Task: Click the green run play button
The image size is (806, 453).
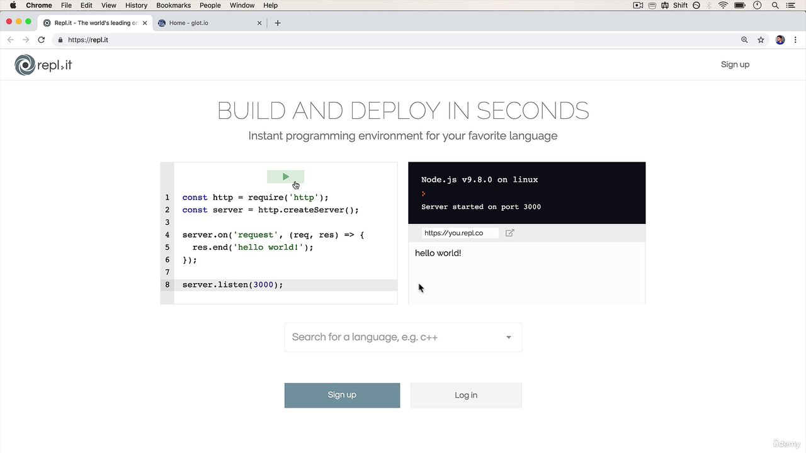Action: click(285, 177)
